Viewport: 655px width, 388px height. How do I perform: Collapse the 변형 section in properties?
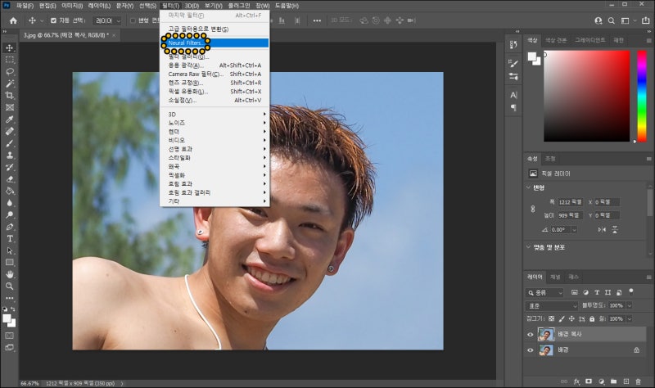pyautogui.click(x=528, y=187)
